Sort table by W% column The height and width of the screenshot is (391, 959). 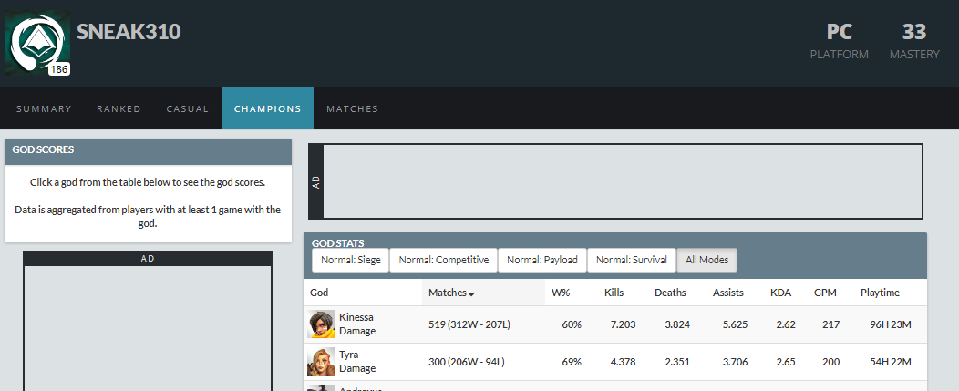(561, 293)
